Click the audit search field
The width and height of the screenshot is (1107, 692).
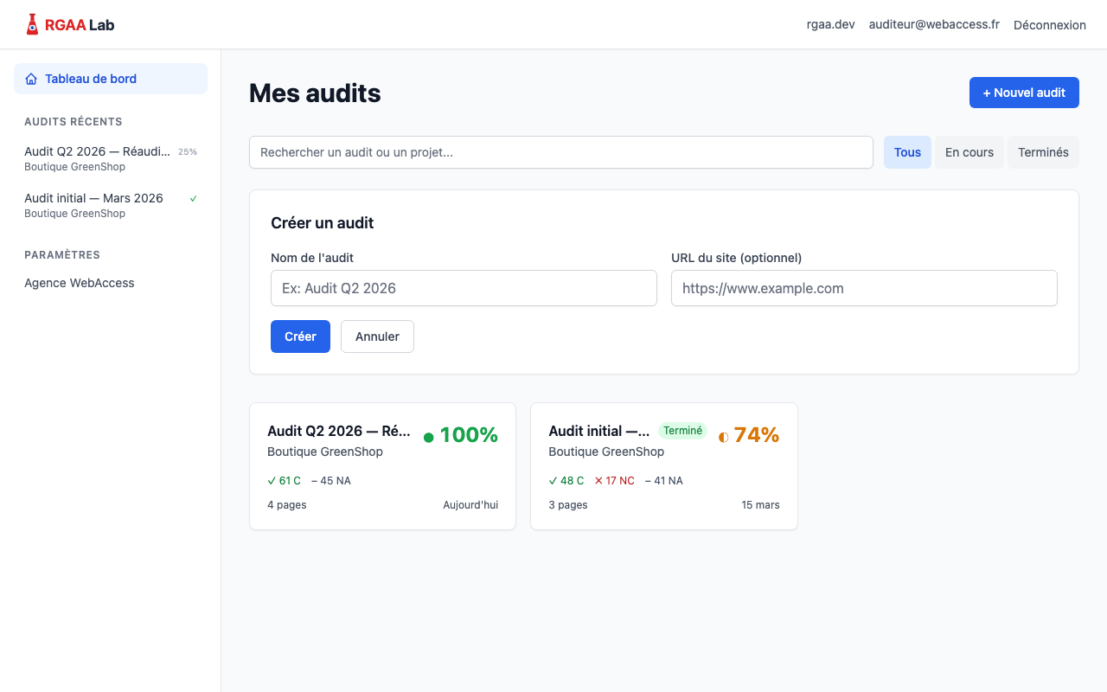point(560,151)
